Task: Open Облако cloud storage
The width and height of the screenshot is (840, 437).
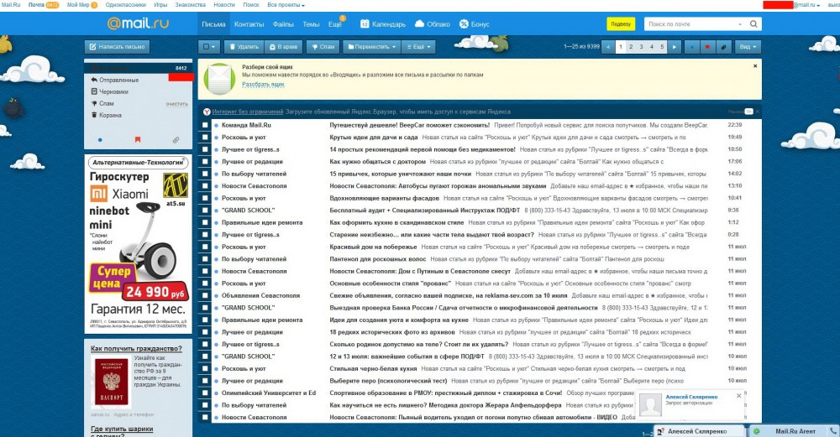Action: [433, 24]
